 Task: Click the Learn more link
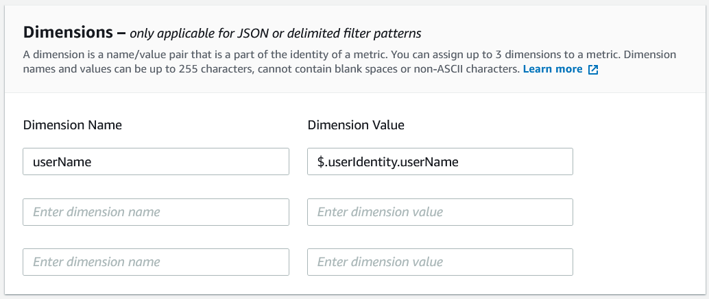pos(552,69)
